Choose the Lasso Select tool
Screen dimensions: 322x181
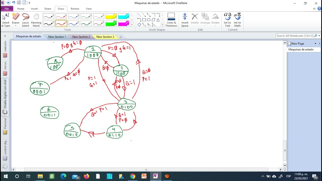coord(25,20)
